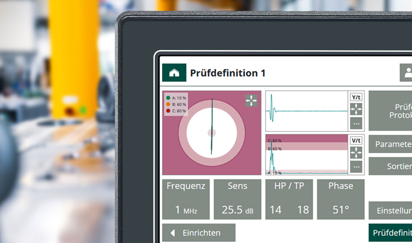Click the orange B: 60 % legend dot

(x=168, y=104)
